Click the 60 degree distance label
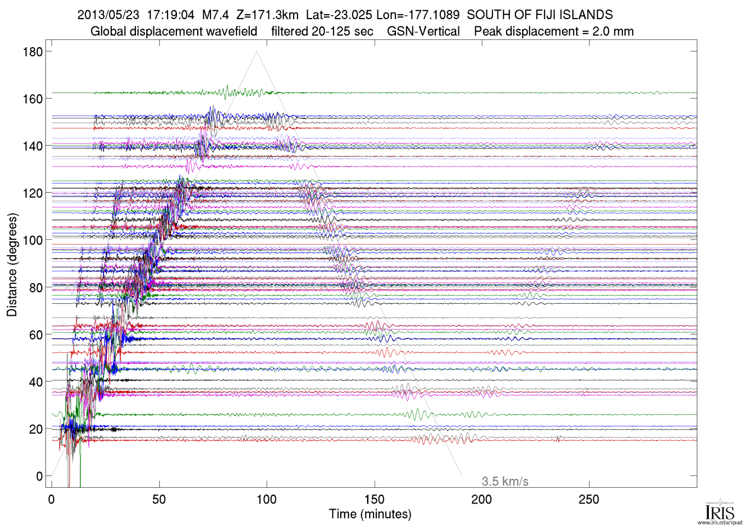This screenshot has width=746, height=526. pos(36,335)
